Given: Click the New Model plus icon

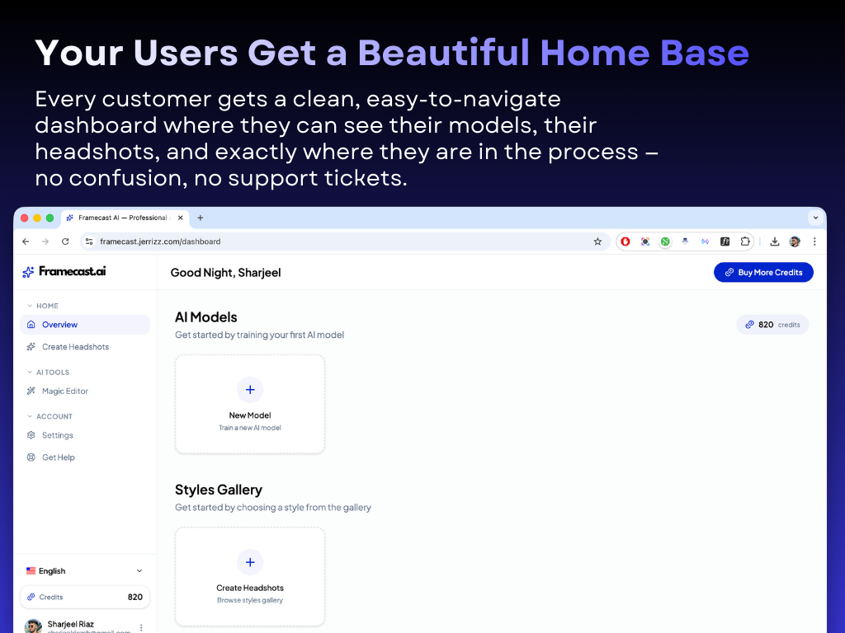Looking at the screenshot, I should (x=250, y=390).
